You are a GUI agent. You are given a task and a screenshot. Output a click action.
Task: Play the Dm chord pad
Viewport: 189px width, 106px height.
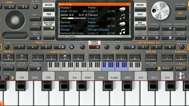(141, 76)
